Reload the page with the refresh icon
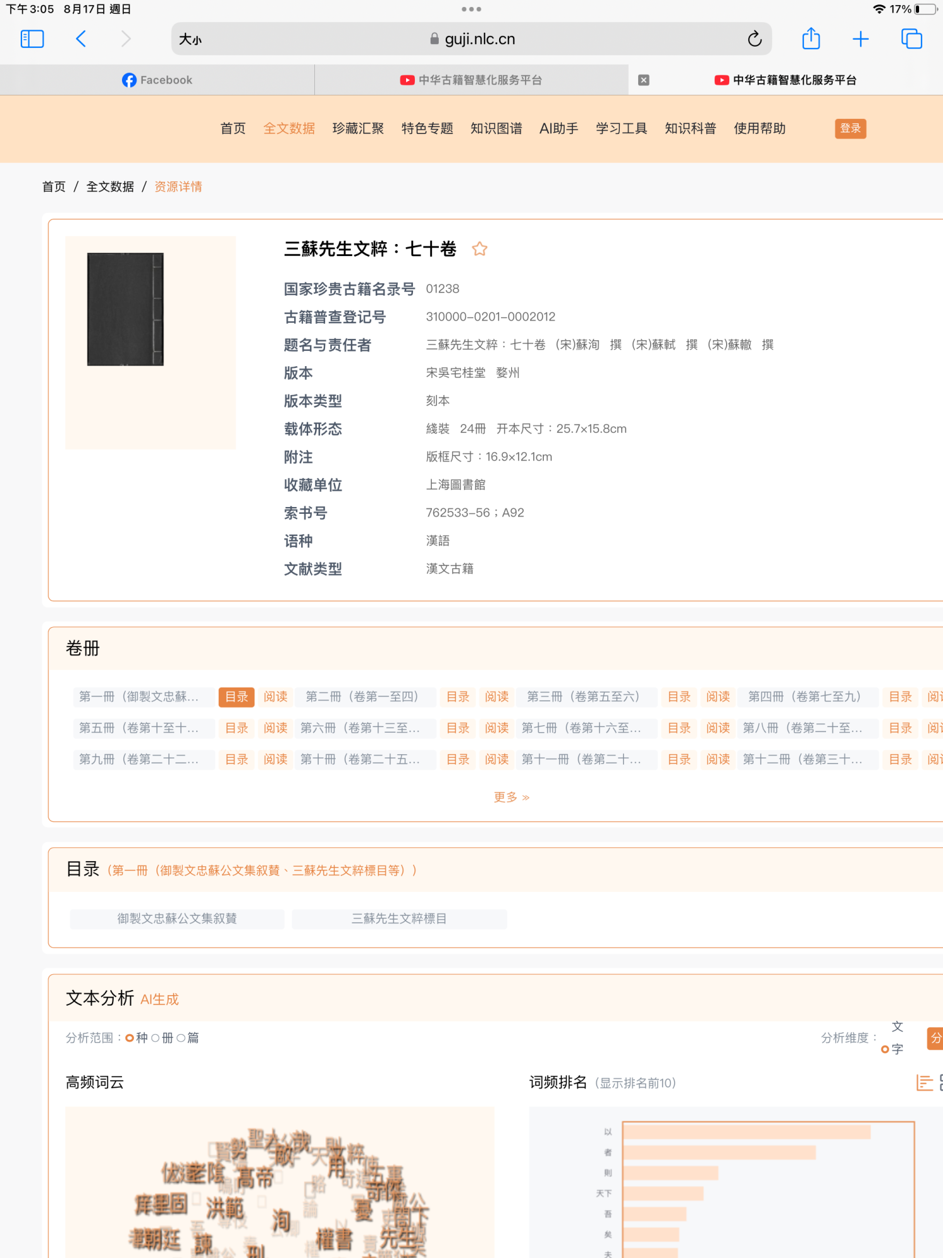 pyautogui.click(x=754, y=39)
